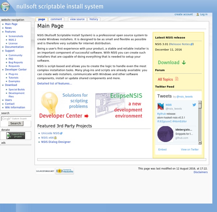Click the document icon beside All Topics
217x212 pixels.
pyautogui.click(x=177, y=79)
